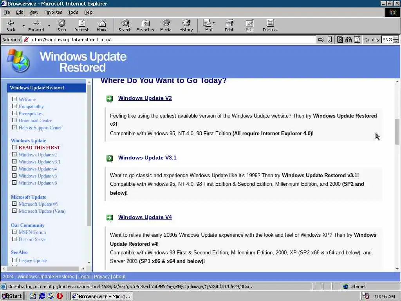Viewport: 401px width, 301px height.
Task: Open the Favorites pane from toolbar
Action: click(x=145, y=25)
